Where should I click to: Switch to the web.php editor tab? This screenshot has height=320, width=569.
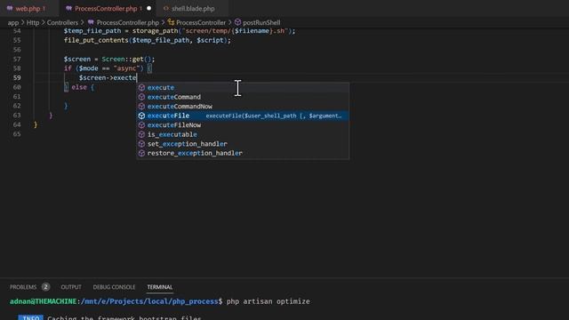pos(29,8)
